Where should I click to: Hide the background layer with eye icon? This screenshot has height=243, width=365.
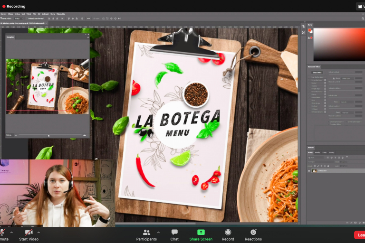(x=309, y=171)
